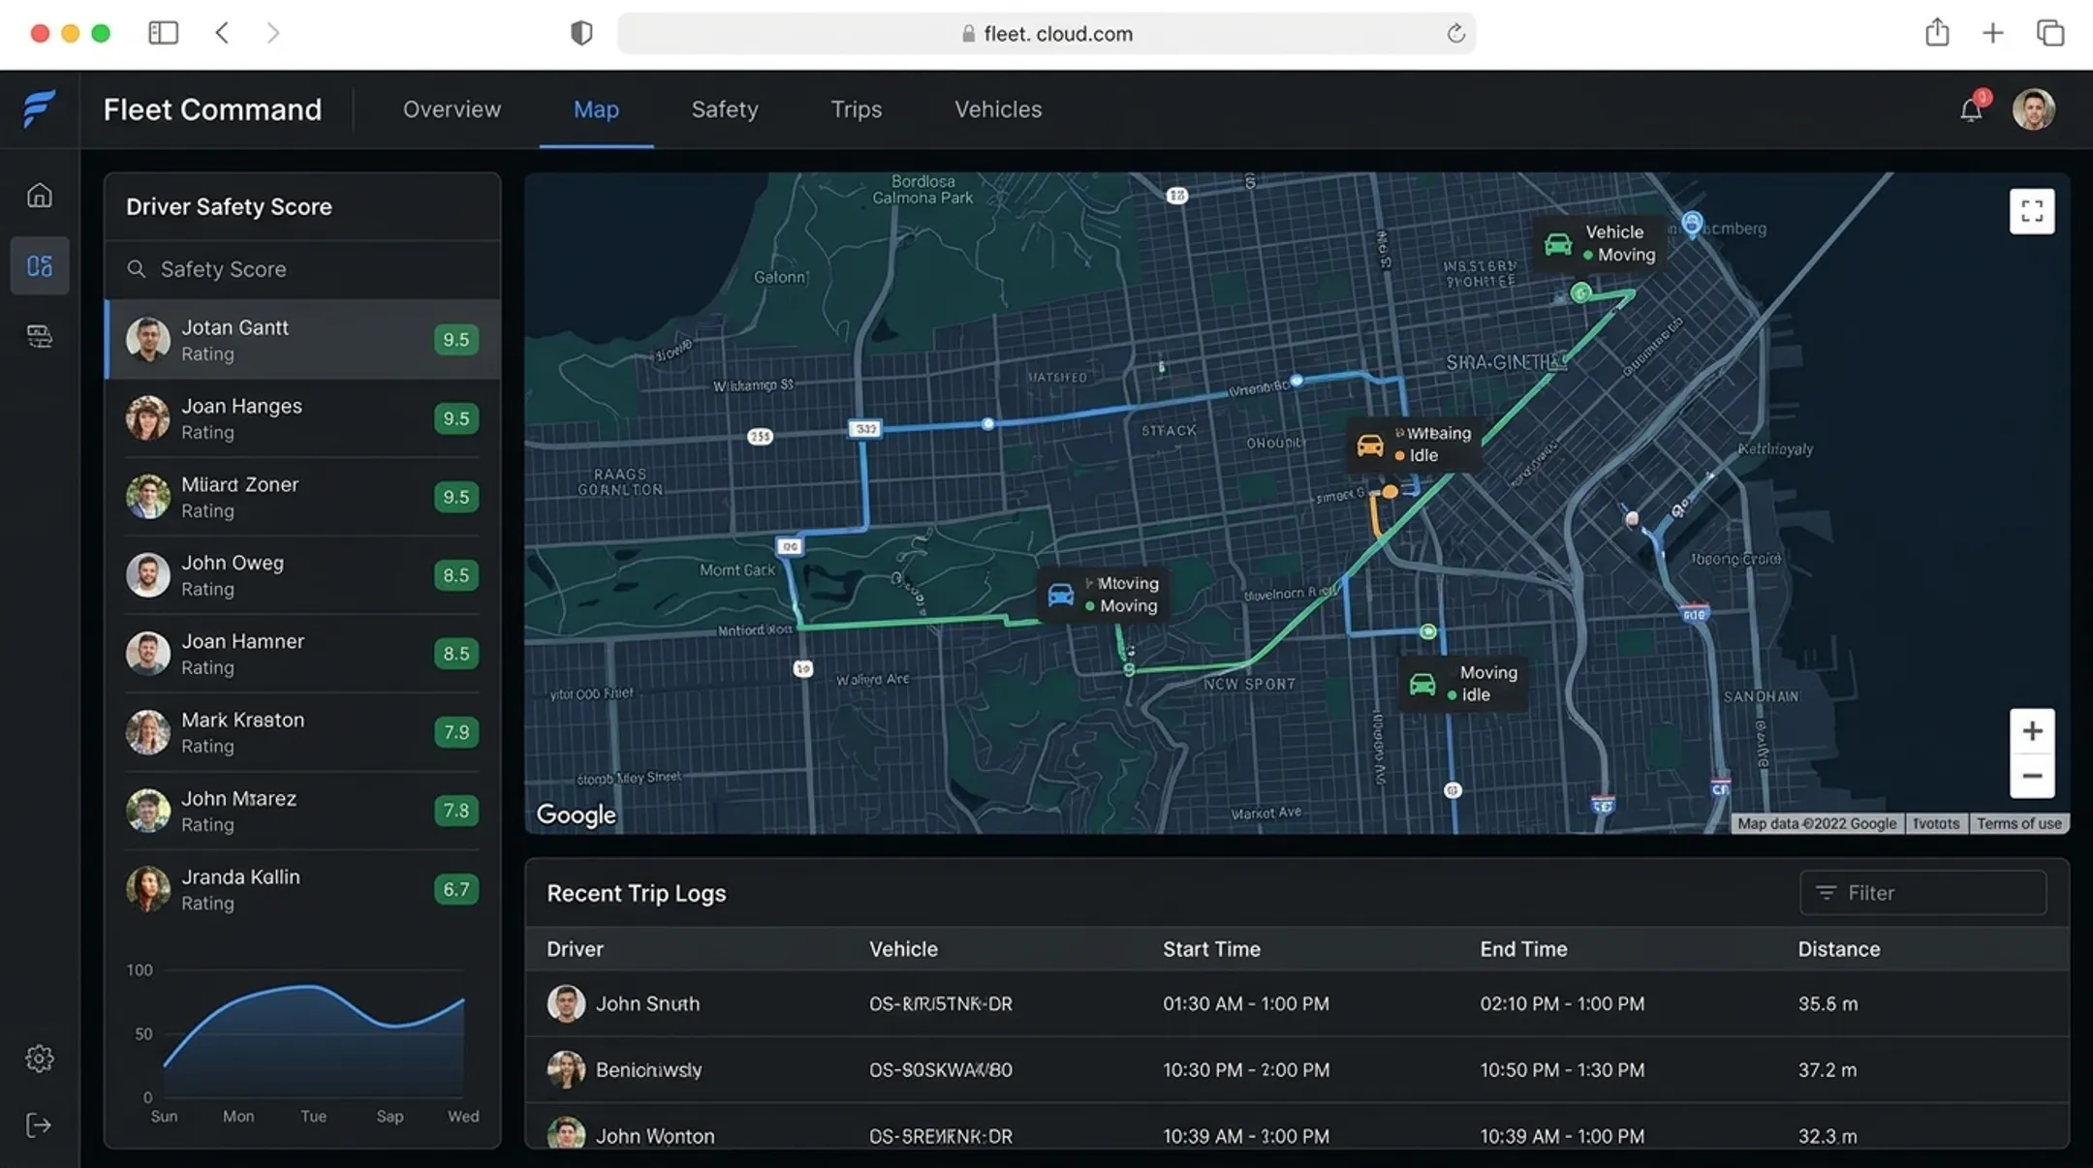Open a new browser tab
The height and width of the screenshot is (1168, 2093).
pos(1992,33)
